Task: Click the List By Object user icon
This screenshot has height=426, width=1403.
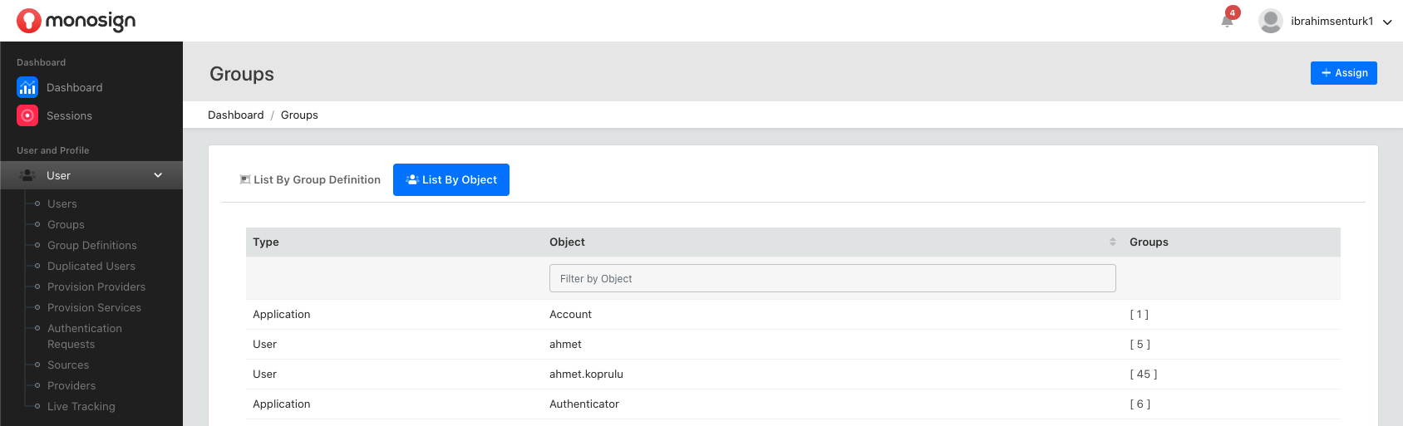Action: point(412,179)
